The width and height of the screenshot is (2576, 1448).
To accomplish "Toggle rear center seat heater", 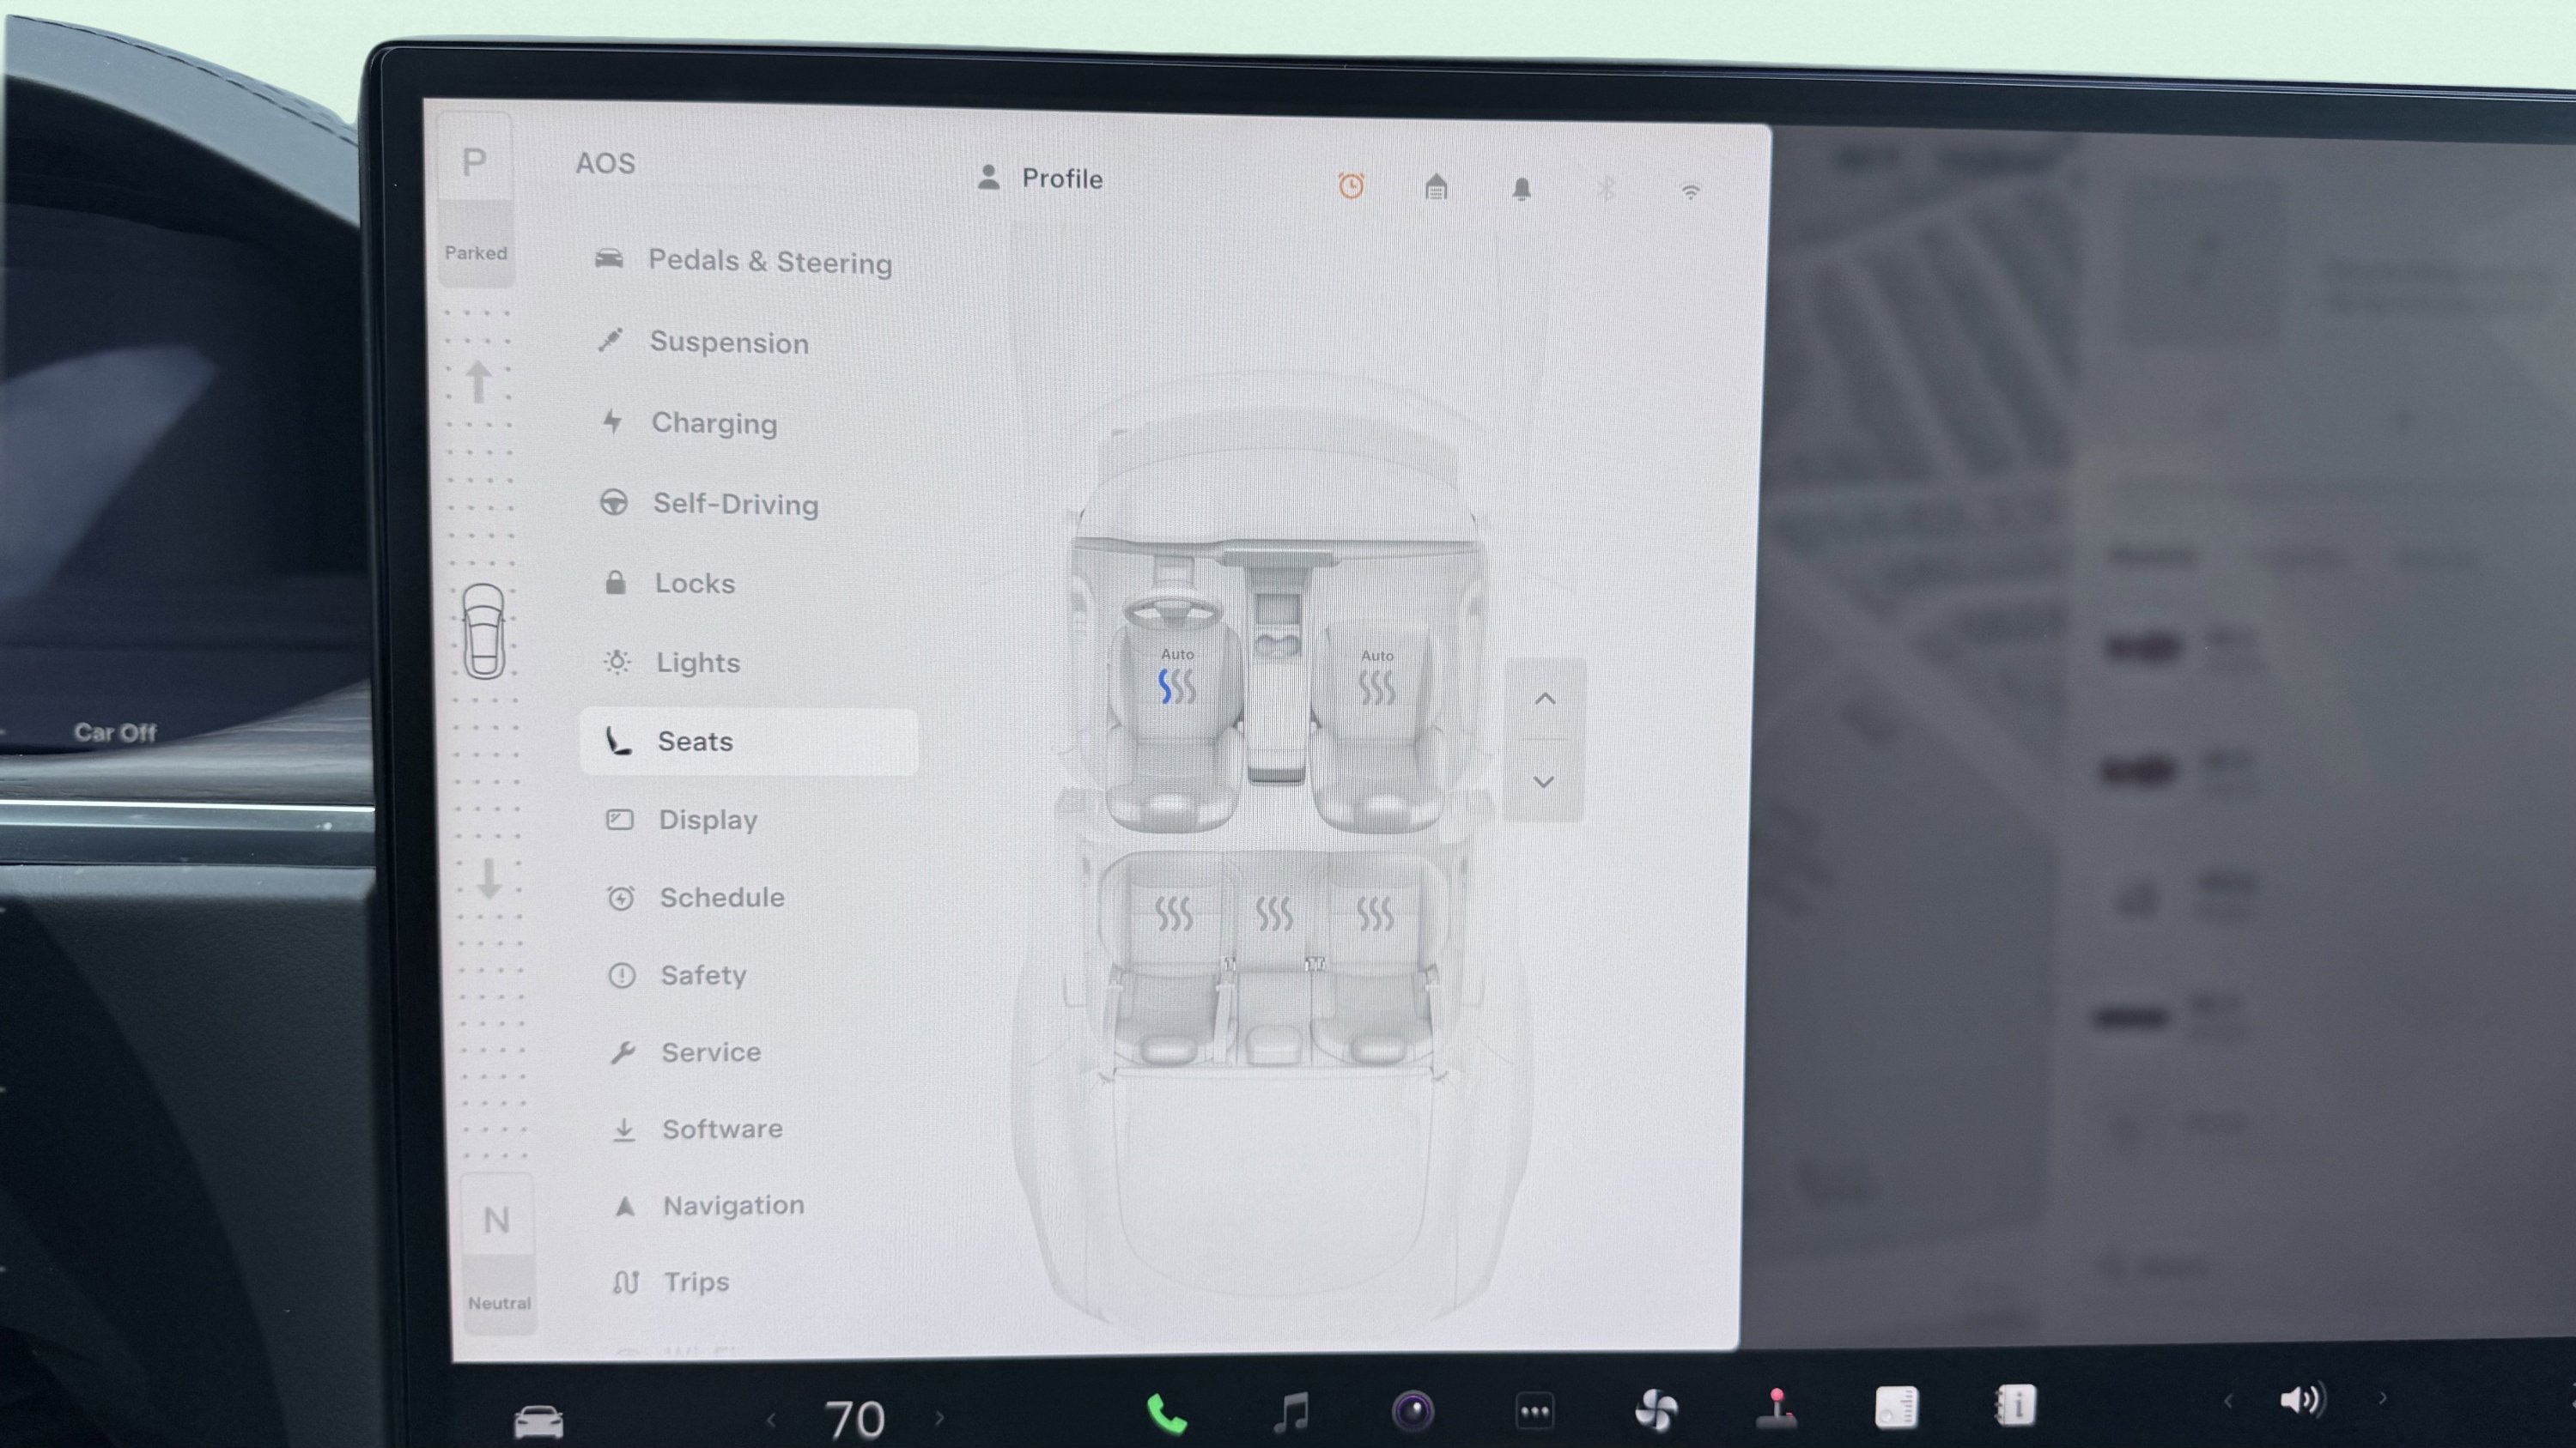I will coord(1274,913).
